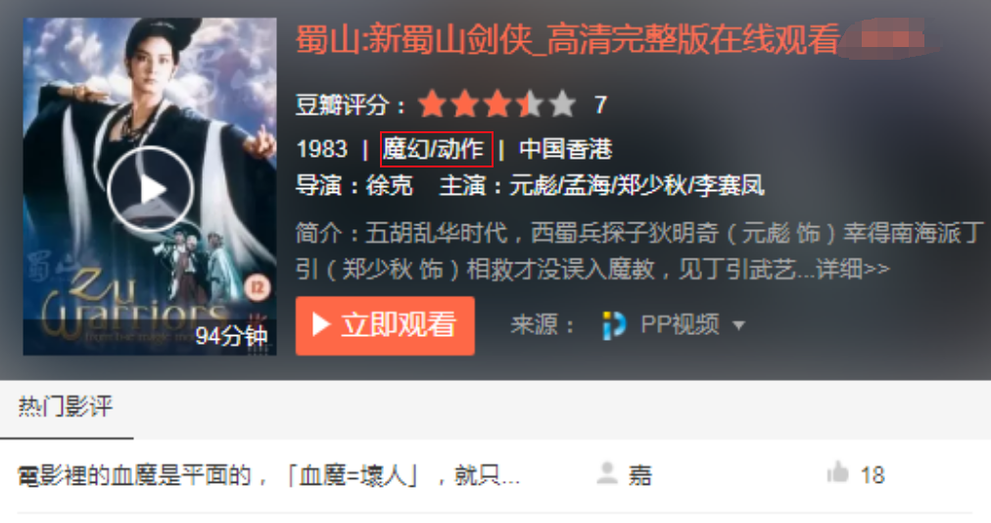Like the review using thumbs-up icon
Image resolution: width=991 pixels, height=523 pixels.
pos(838,472)
